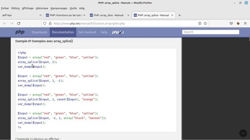Open the Fichier menu

coord(5,8)
